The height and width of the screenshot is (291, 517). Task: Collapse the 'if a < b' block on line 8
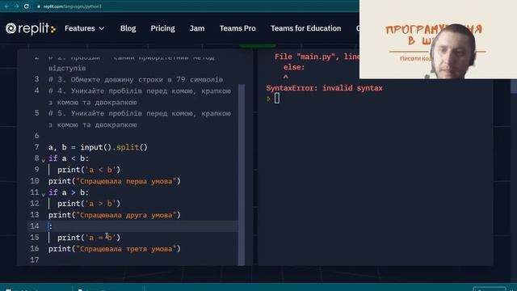click(x=43, y=160)
